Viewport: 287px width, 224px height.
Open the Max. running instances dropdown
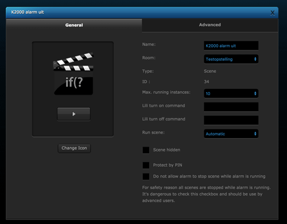[x=231, y=93]
